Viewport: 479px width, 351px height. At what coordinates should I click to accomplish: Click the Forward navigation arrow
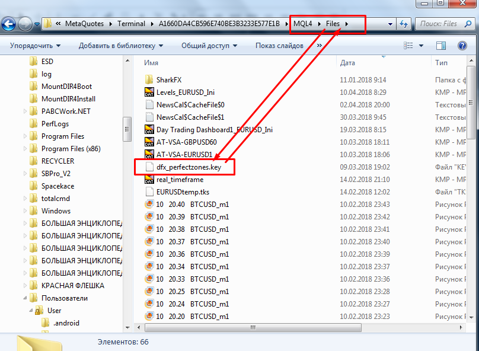[25, 24]
